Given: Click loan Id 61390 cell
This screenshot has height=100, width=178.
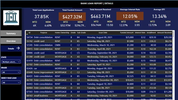Looking at the screenshot, I should [x=29, y=57].
